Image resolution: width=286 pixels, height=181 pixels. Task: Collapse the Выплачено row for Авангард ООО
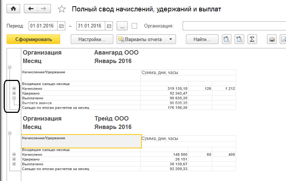pyautogui.click(x=14, y=98)
